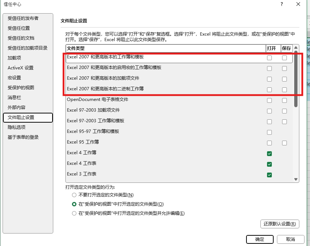Click the 打开 column header

[273, 48]
